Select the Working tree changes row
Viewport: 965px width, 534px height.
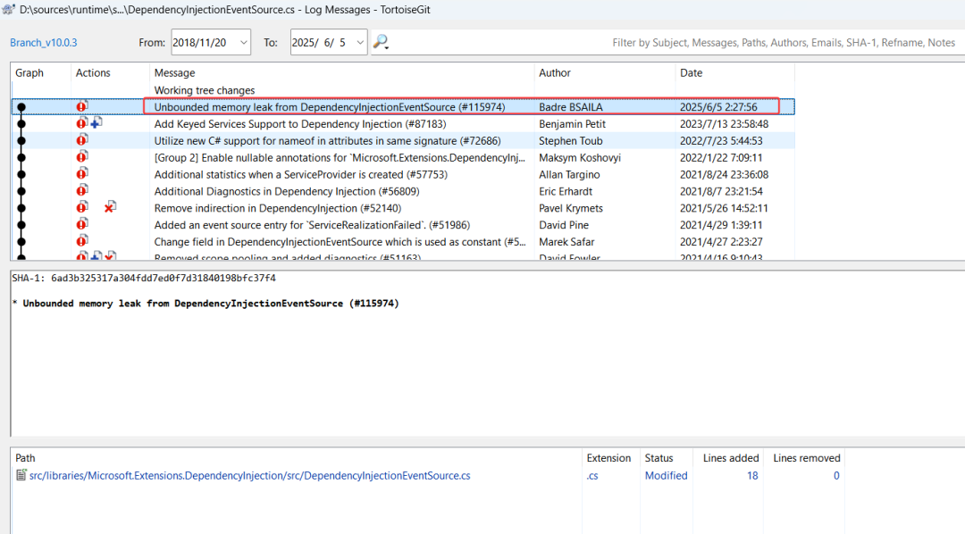205,90
